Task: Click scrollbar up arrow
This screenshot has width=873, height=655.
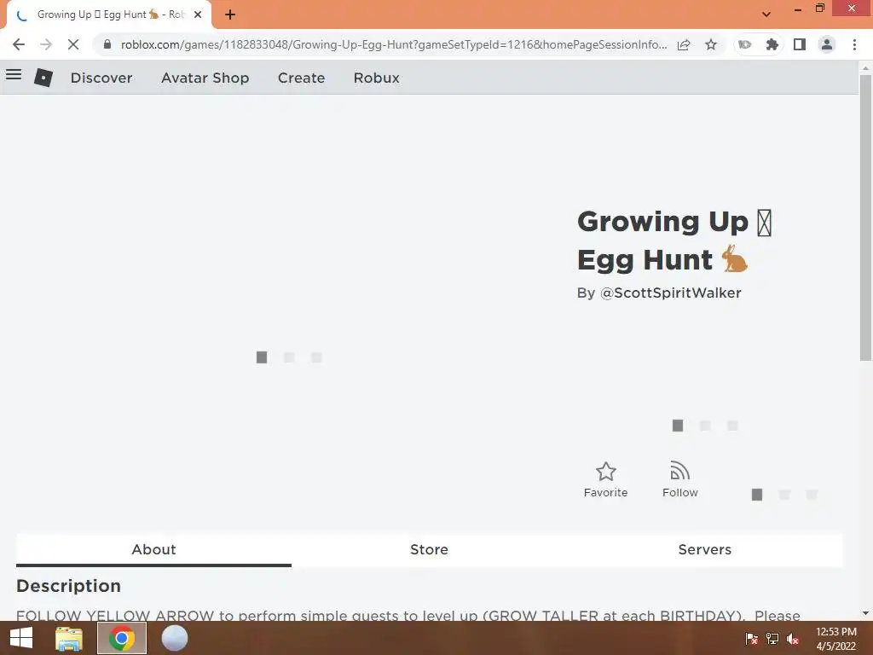Action: (865, 68)
